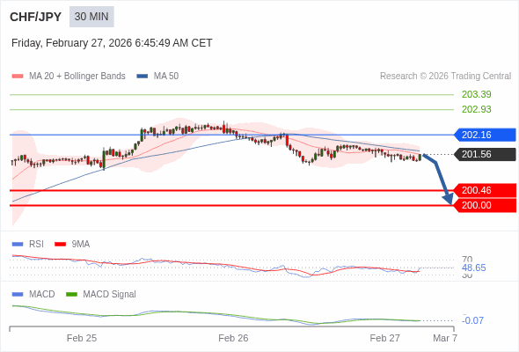Click the blue 202.16 pivot price tag
This screenshot has width=519, height=352.
click(x=485, y=135)
